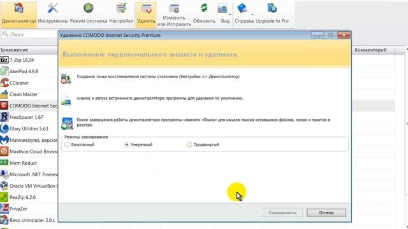Image resolution: width=408 pixels, height=229 pixels.
Task: Select the FreeSpacer 1.67 icon
Action: tap(4, 117)
